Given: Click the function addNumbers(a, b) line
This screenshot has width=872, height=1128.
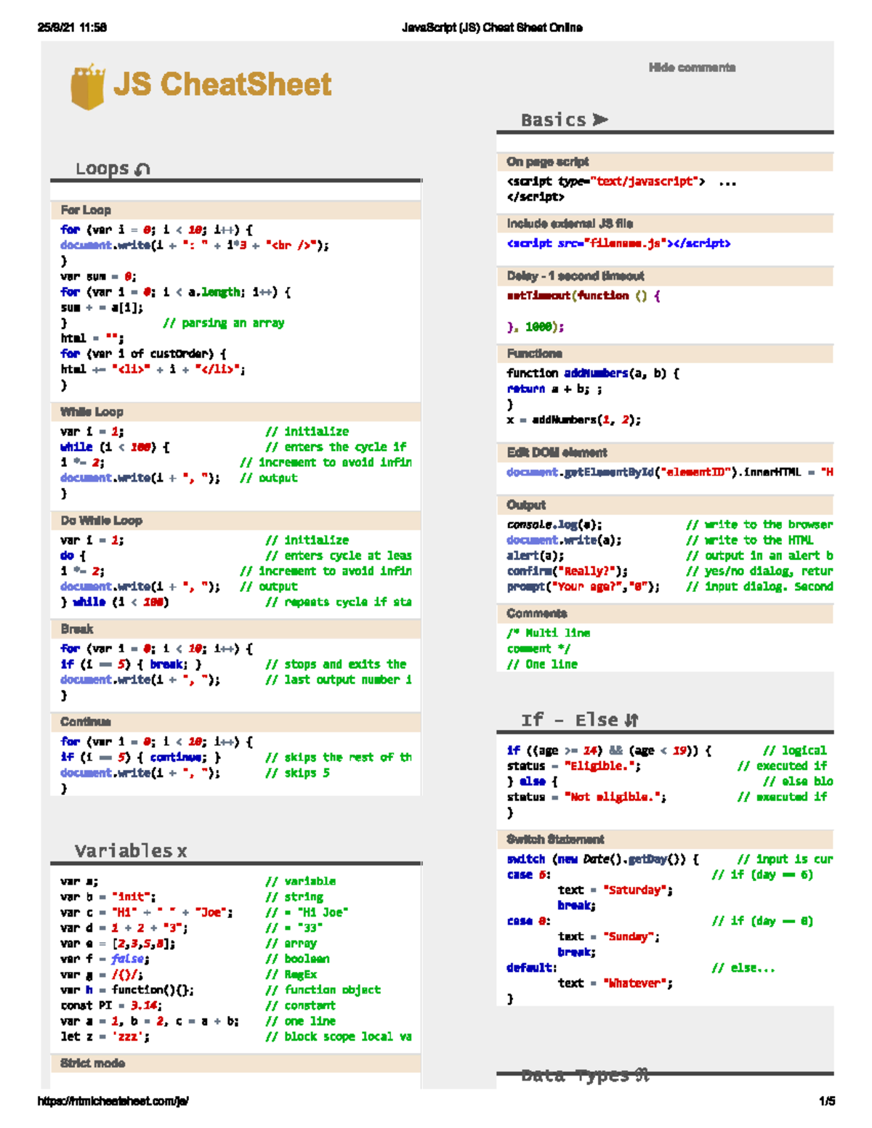Looking at the screenshot, I should coord(593,373).
